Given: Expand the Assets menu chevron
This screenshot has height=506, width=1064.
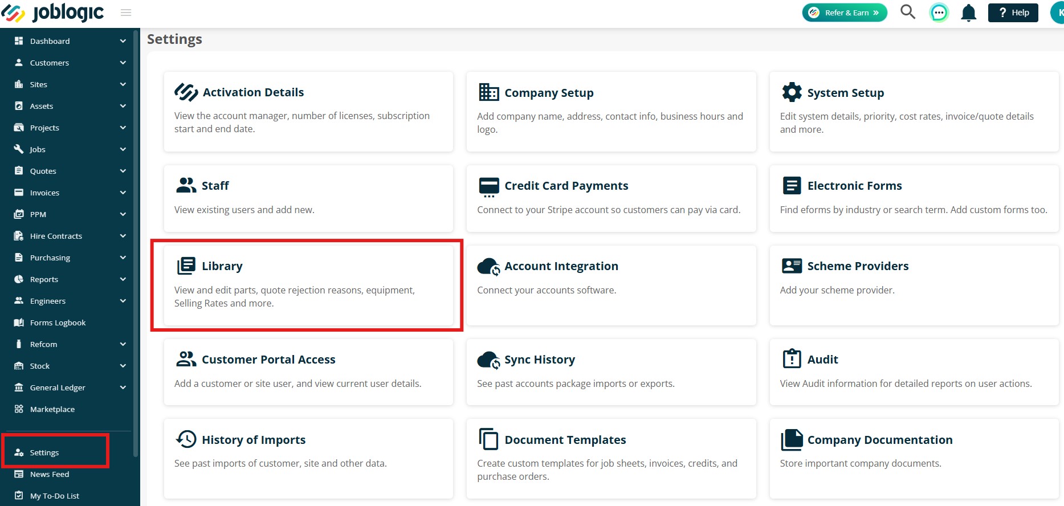Looking at the screenshot, I should point(123,106).
